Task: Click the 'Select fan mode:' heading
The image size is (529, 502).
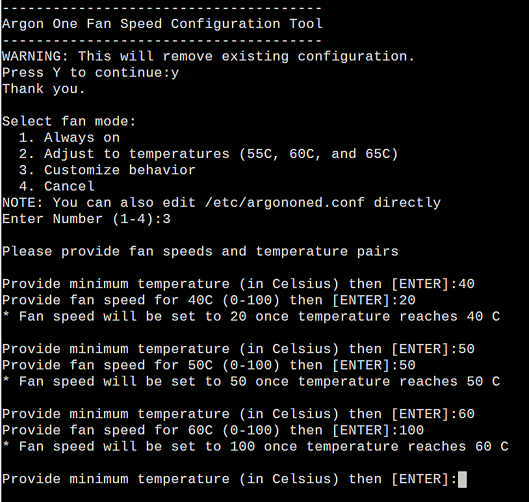Action: 69,122
